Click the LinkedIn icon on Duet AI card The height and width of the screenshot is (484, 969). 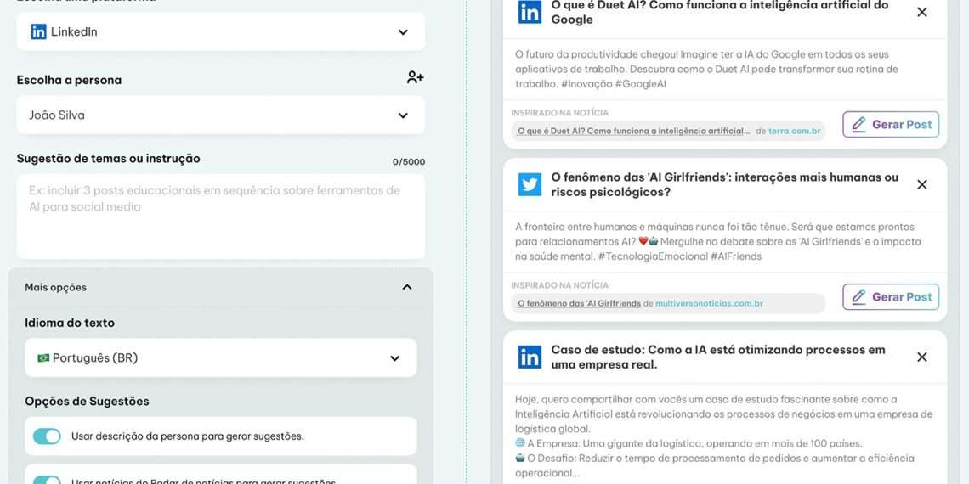tap(530, 13)
